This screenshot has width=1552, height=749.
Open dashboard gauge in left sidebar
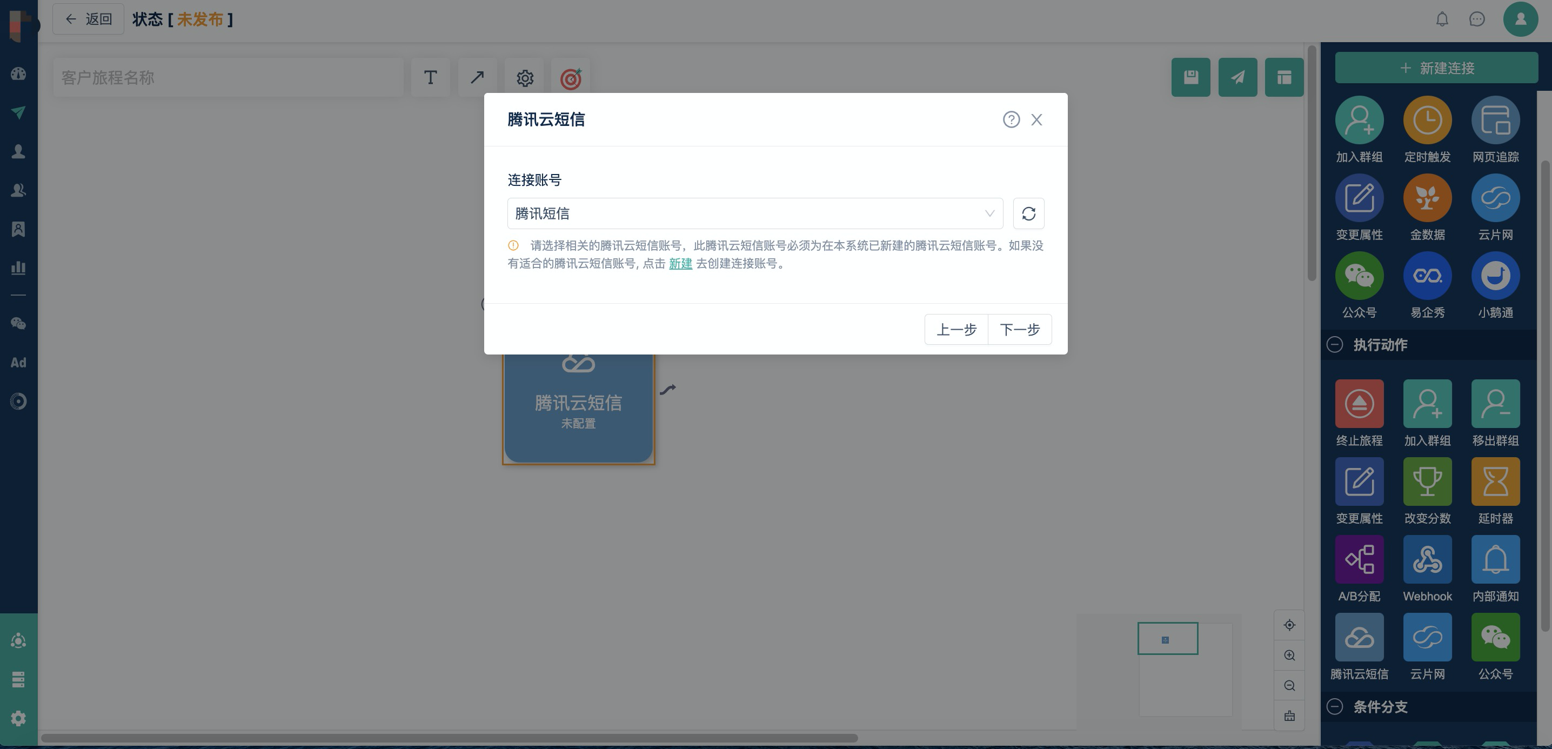coord(19,74)
